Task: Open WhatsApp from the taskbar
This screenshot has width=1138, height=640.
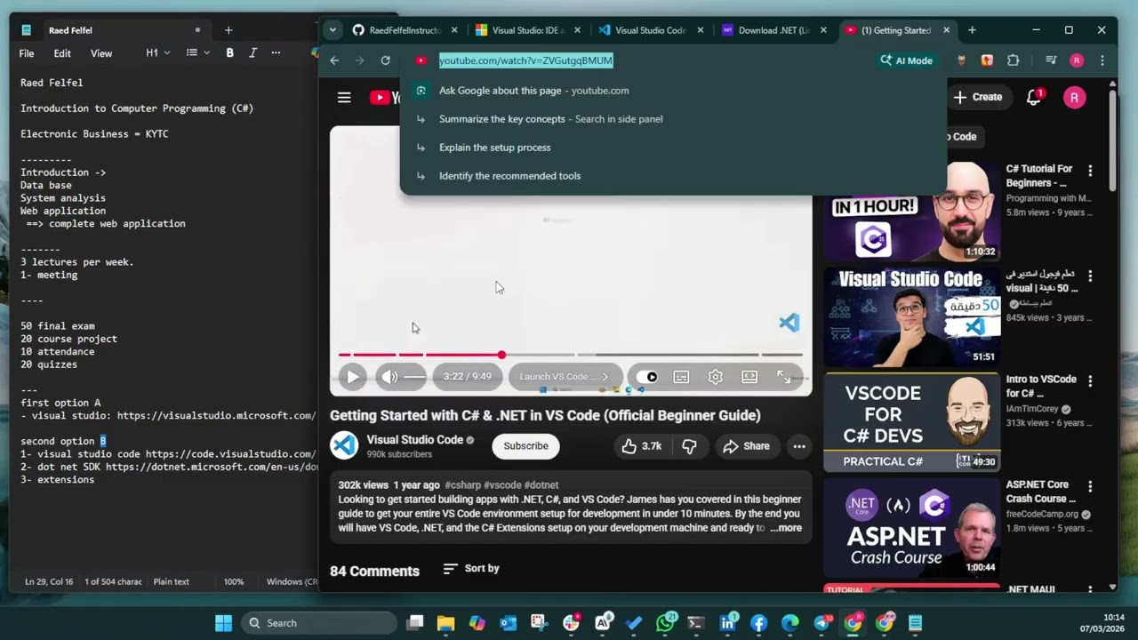Action: coord(665,623)
